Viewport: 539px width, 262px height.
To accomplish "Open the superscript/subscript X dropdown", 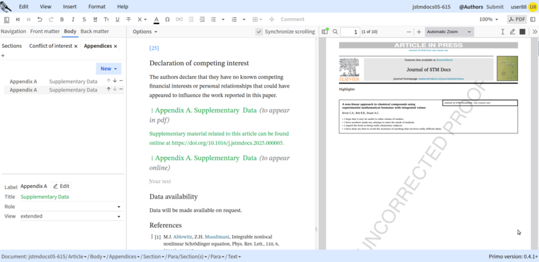I will pyautogui.click(x=142, y=20).
